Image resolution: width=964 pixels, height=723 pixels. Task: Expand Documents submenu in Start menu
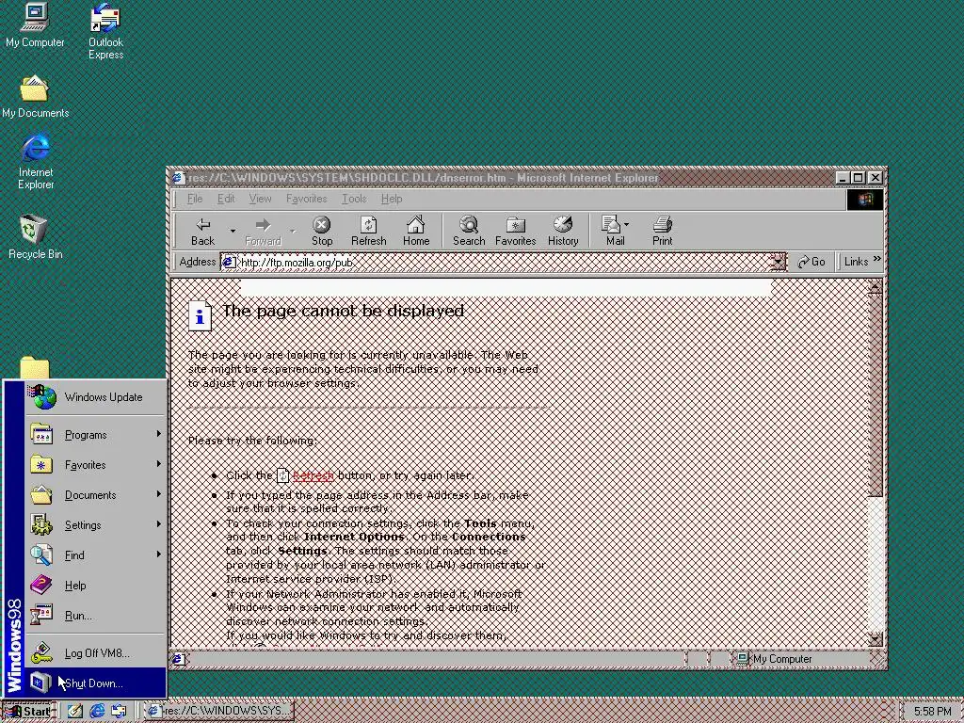pyautogui.click(x=96, y=495)
